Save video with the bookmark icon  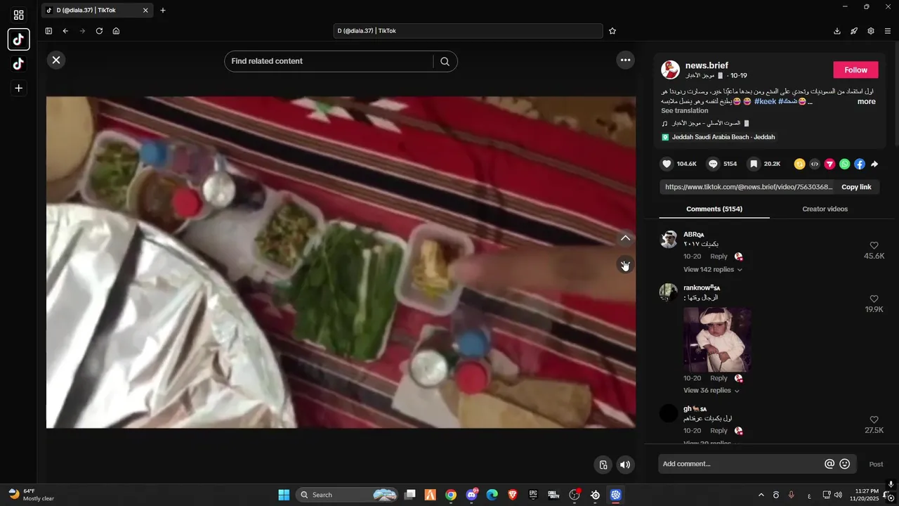pos(754,164)
